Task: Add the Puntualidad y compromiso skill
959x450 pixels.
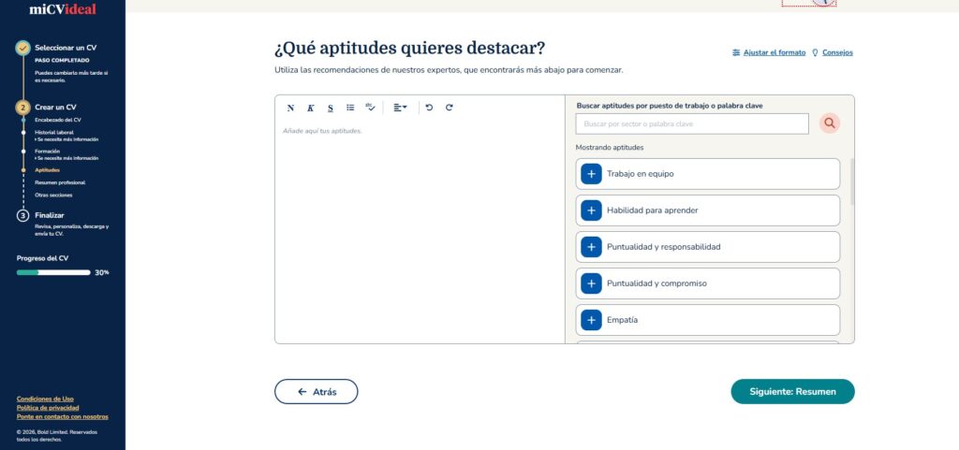Action: tap(591, 283)
